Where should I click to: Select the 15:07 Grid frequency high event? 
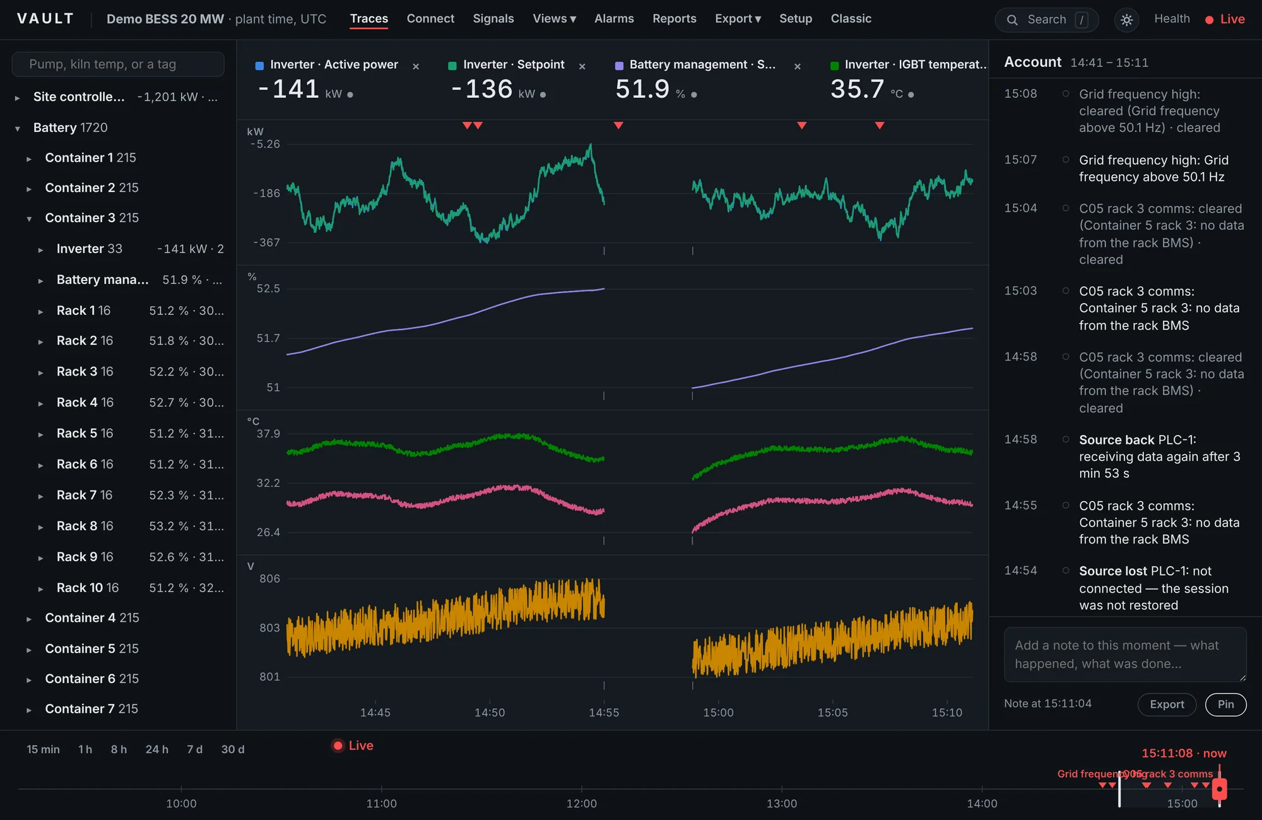tap(1125, 169)
